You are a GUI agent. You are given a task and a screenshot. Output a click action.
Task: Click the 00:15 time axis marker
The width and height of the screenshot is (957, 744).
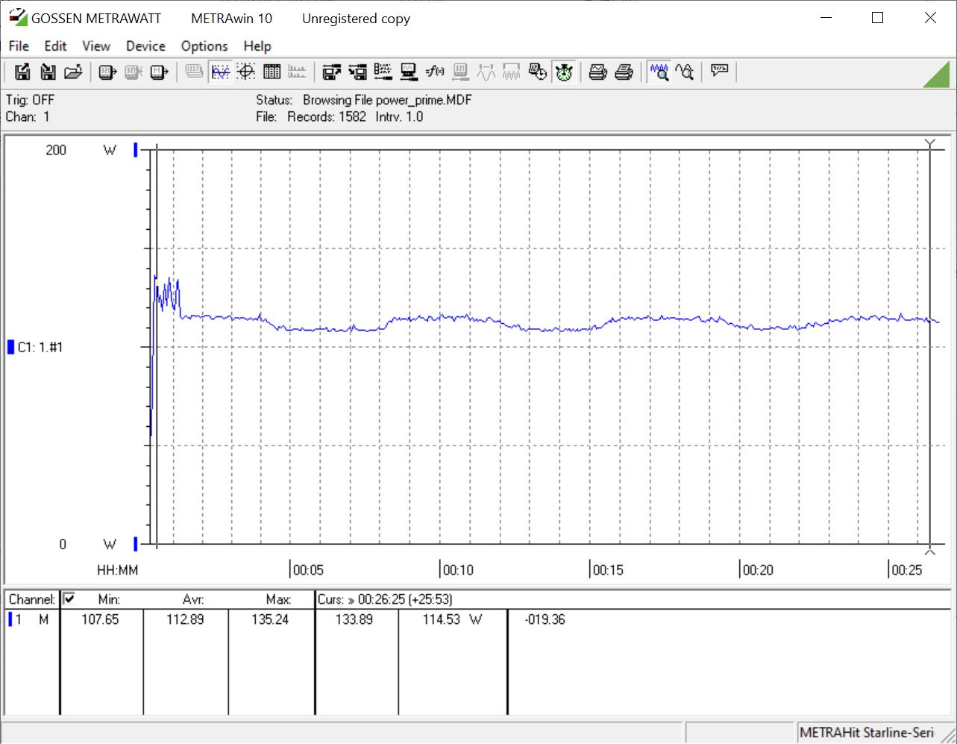(x=607, y=570)
